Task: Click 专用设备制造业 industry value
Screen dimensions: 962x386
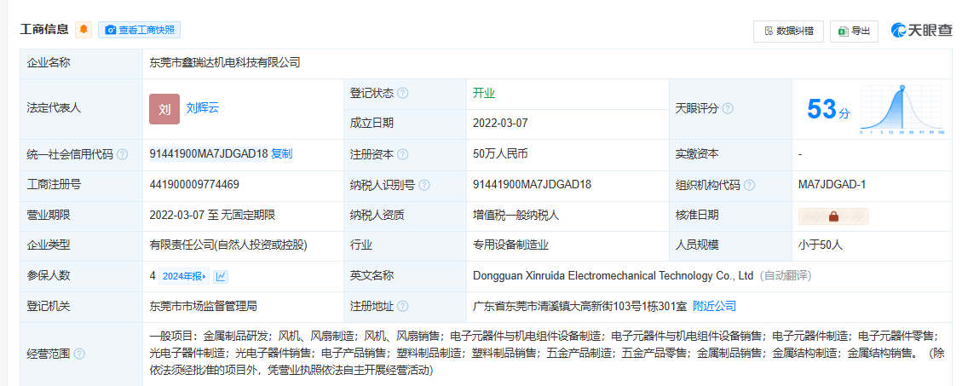Action: click(510, 245)
